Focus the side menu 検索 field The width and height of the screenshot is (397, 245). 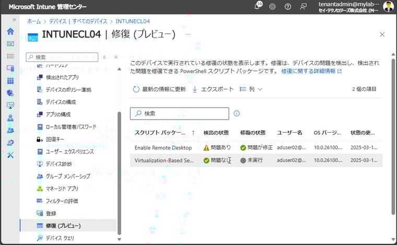pos(62,57)
